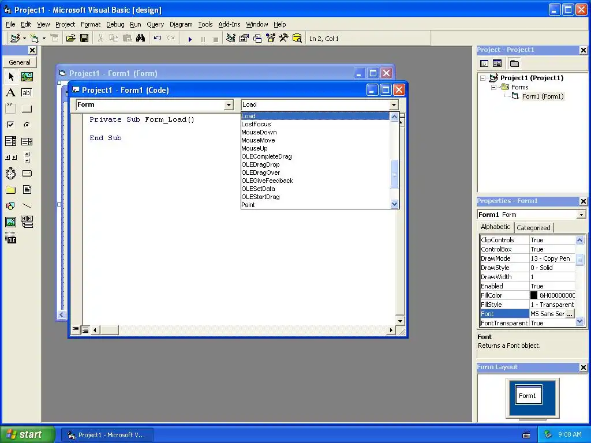Switch to the Categorized properties tab
This screenshot has width=591, height=443.
(533, 227)
